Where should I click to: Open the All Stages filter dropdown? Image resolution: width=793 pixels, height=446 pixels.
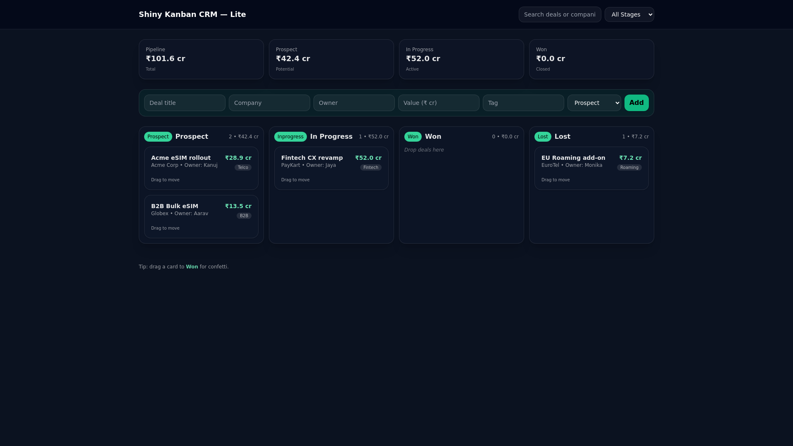click(629, 14)
